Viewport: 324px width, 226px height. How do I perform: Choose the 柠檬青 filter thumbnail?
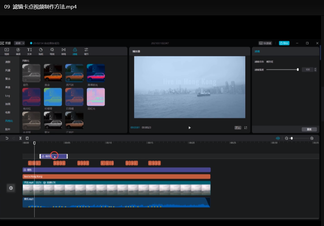53,97
